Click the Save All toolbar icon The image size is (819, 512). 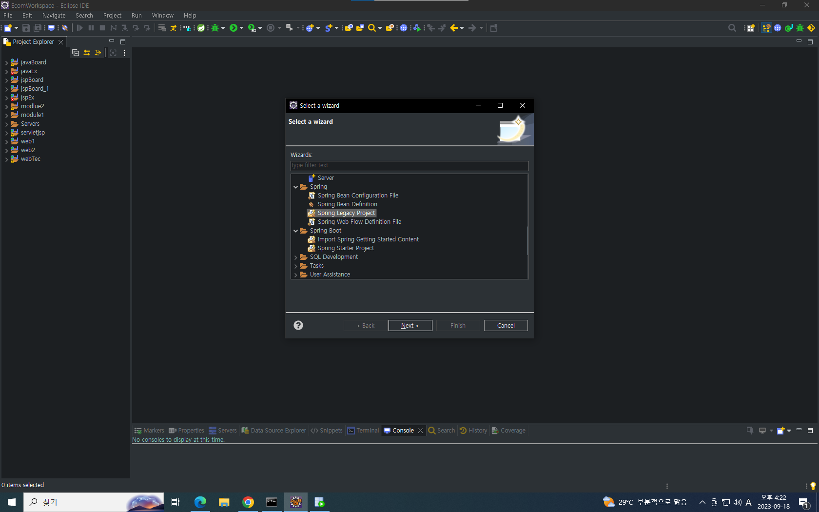(x=38, y=28)
